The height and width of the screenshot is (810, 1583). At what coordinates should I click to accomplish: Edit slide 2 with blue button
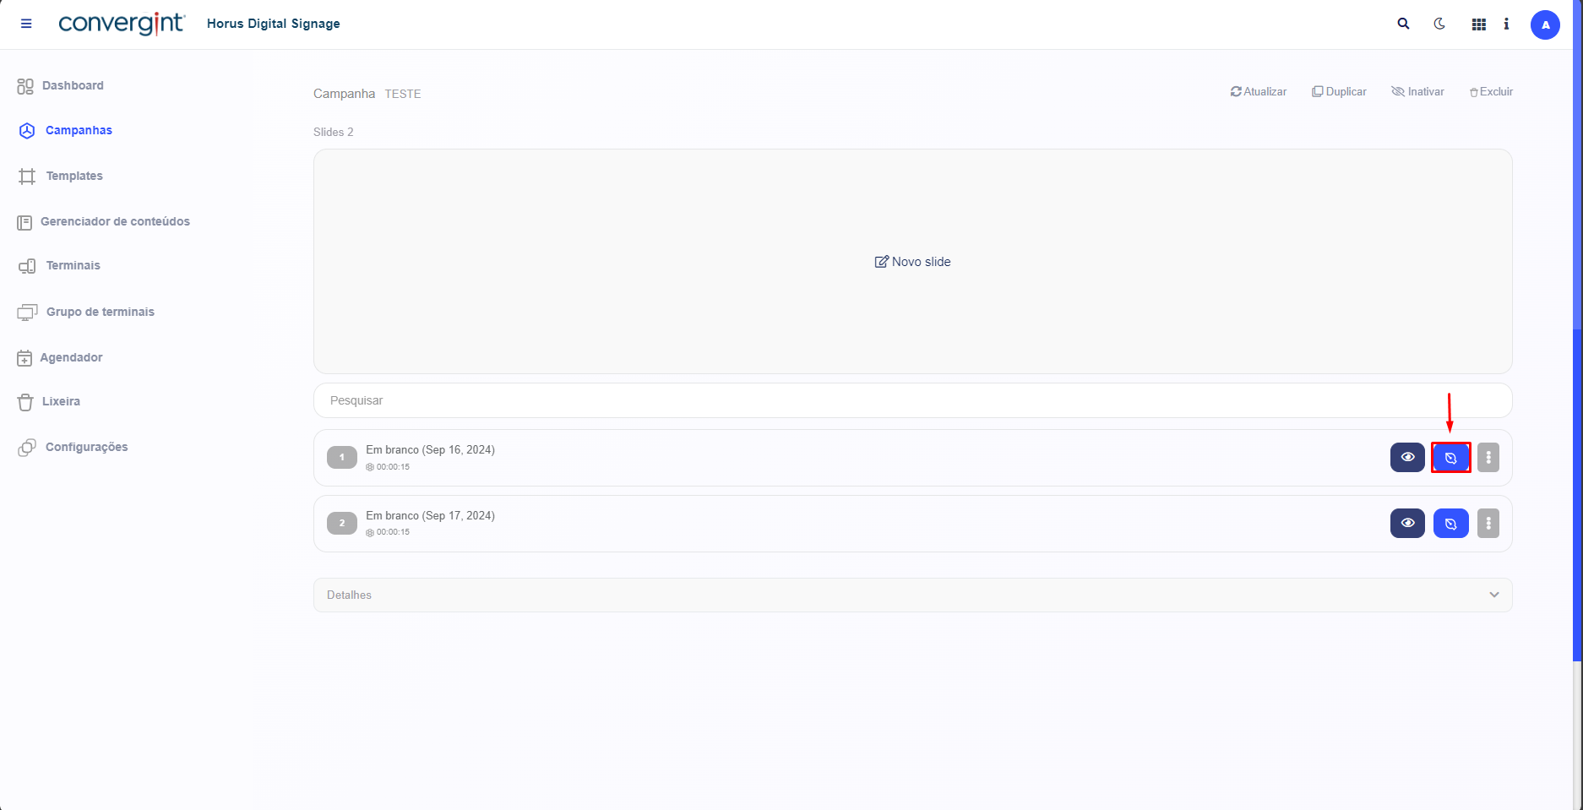click(x=1450, y=524)
